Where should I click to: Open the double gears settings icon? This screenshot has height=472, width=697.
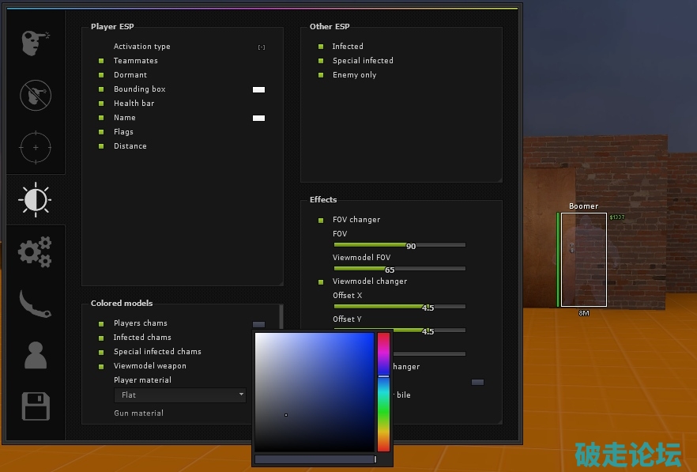coord(36,251)
